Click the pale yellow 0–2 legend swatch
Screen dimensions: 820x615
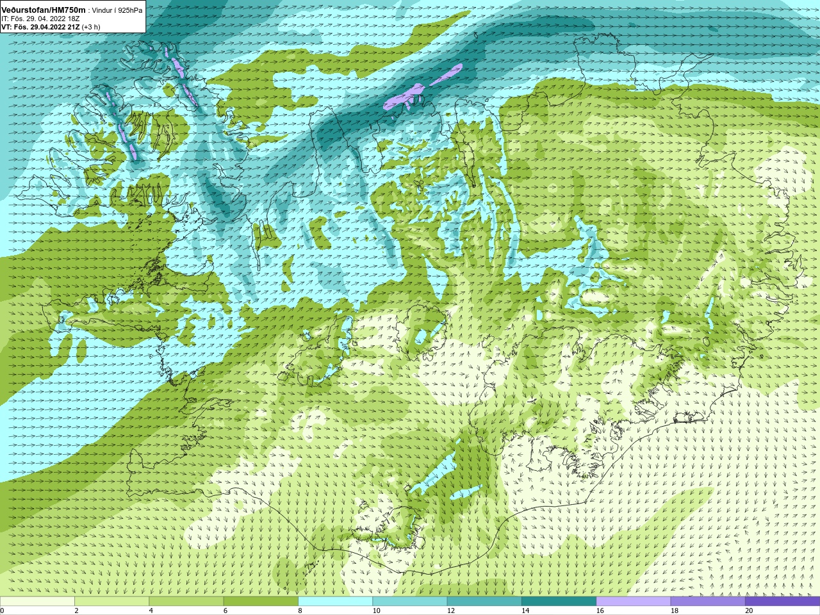pos(37,601)
